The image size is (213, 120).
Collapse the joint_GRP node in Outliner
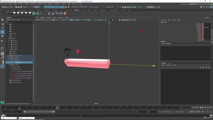click(10, 65)
